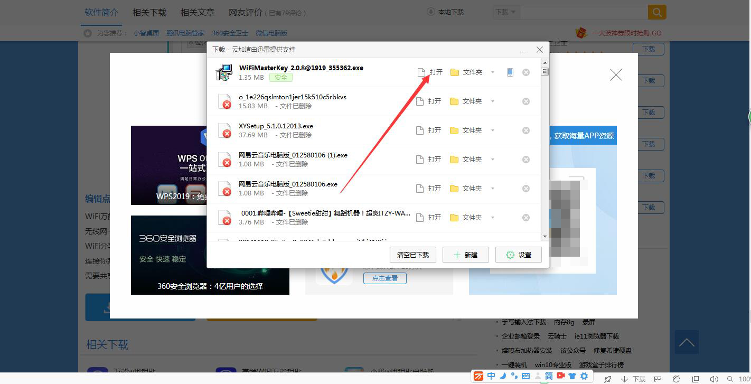751x384 pixels.
Task: Remove 网易云音乐电脑版_012580106 (1).exe entry
Action: tap(526, 160)
